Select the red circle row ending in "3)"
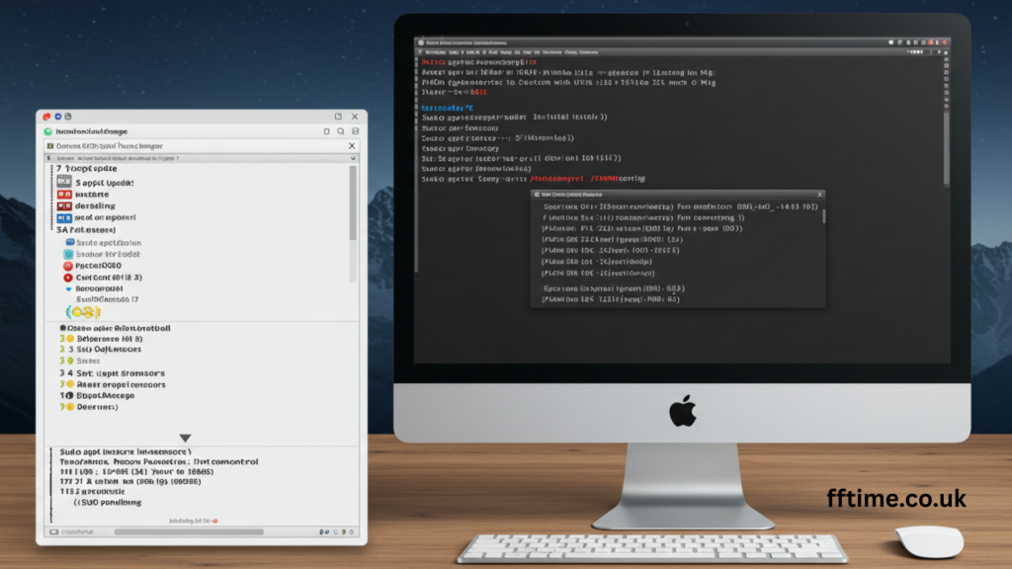This screenshot has height=569, width=1012. [x=103, y=278]
